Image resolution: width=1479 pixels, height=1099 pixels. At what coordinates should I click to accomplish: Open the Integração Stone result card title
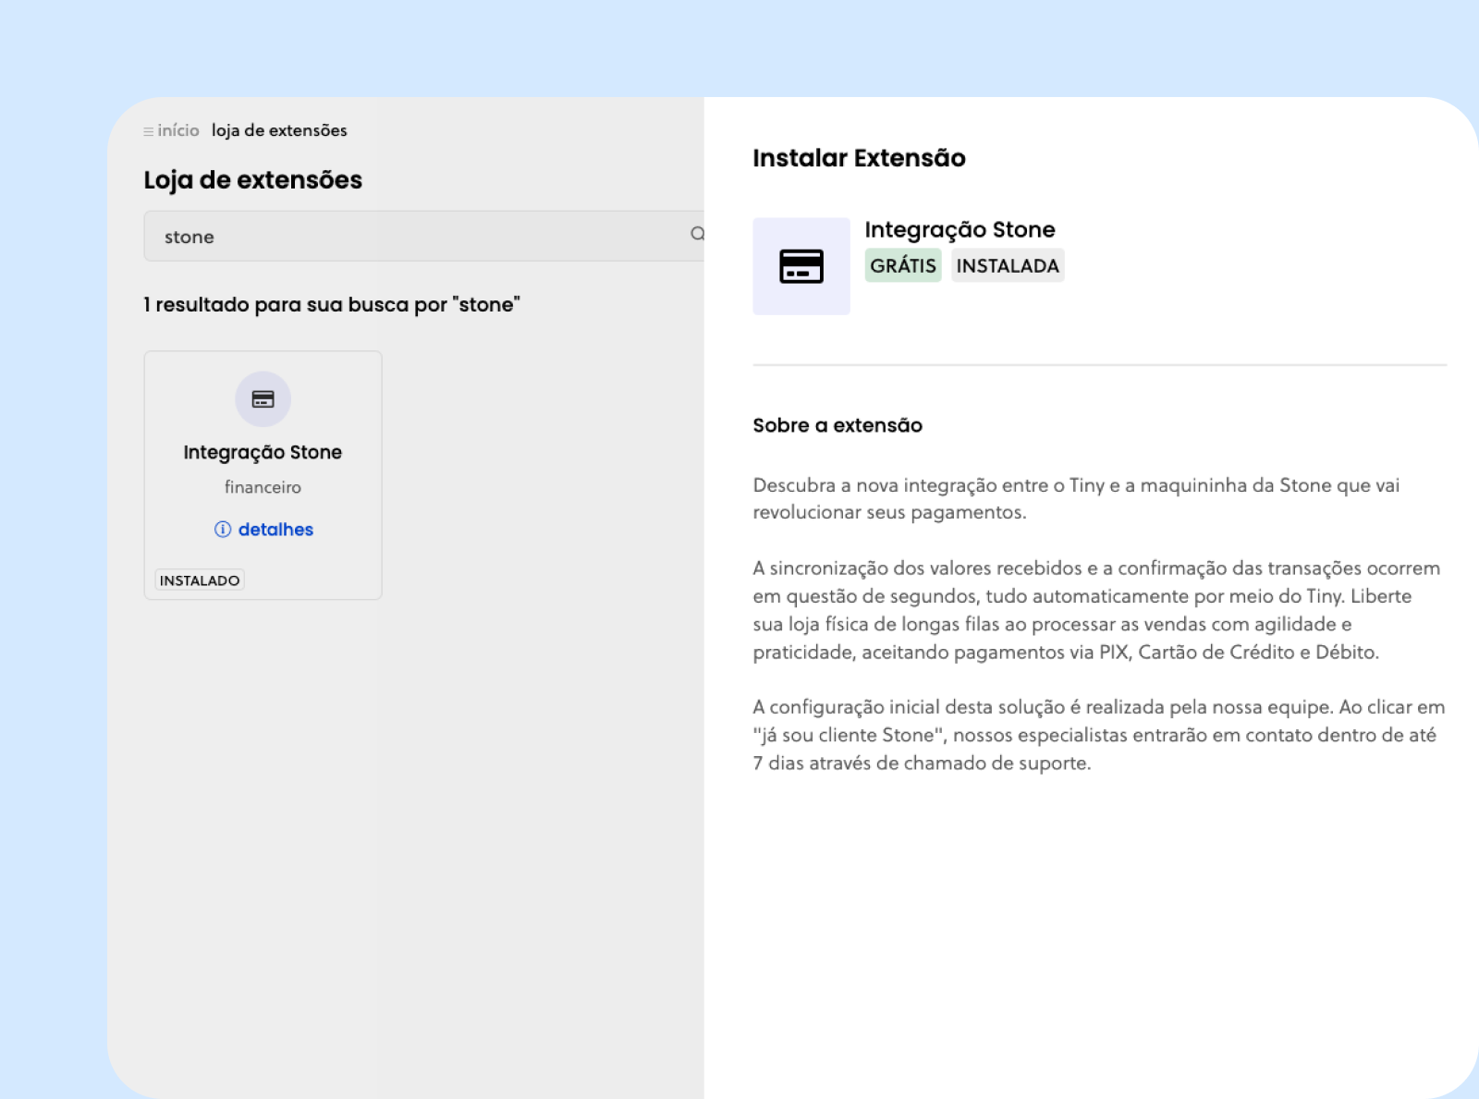pos(263,452)
